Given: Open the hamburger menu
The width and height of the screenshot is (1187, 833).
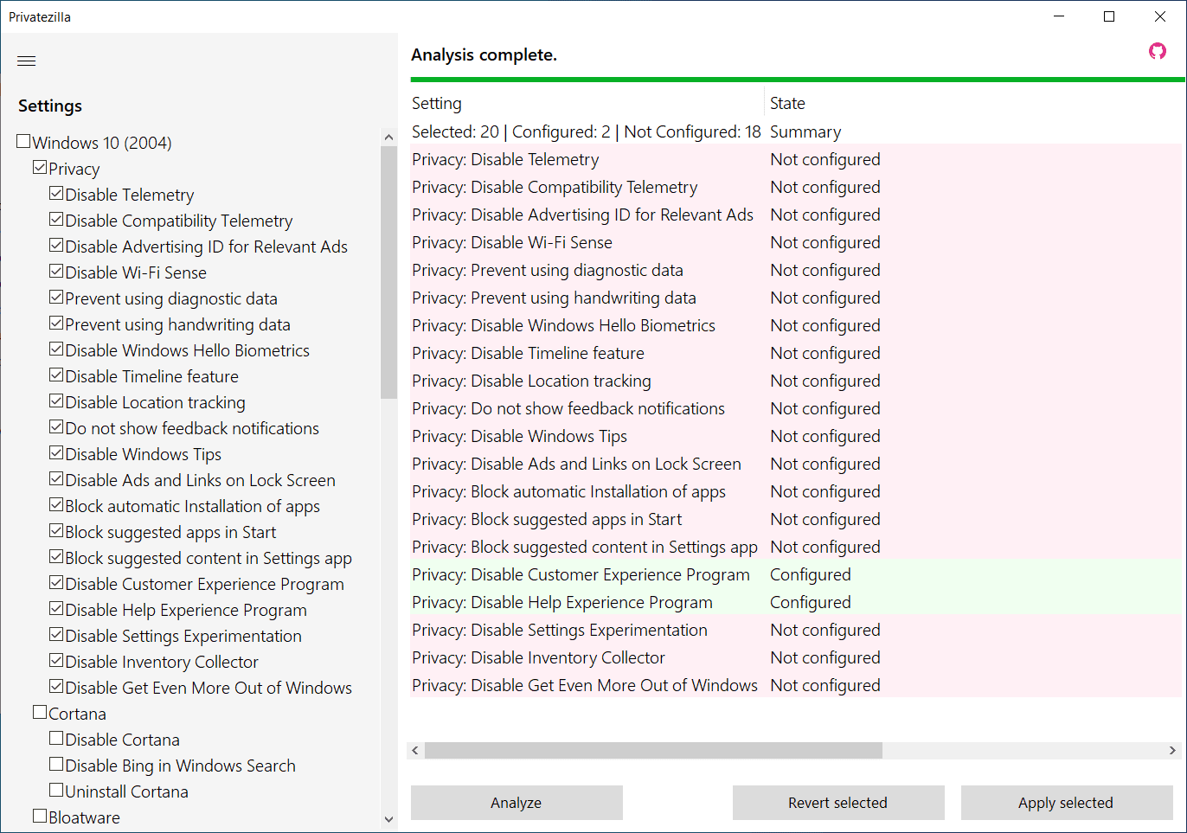Looking at the screenshot, I should [x=27, y=61].
